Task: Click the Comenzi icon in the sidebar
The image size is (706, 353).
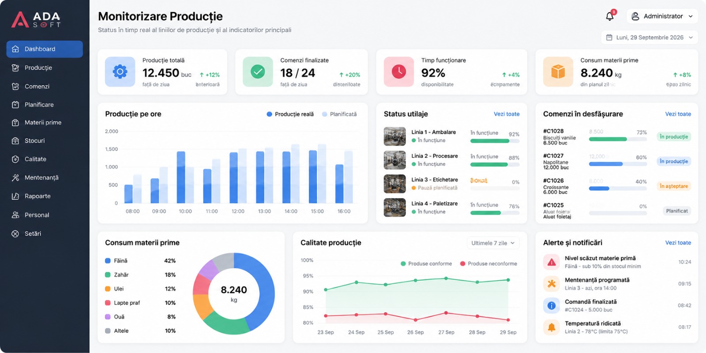Action: pyautogui.click(x=15, y=86)
